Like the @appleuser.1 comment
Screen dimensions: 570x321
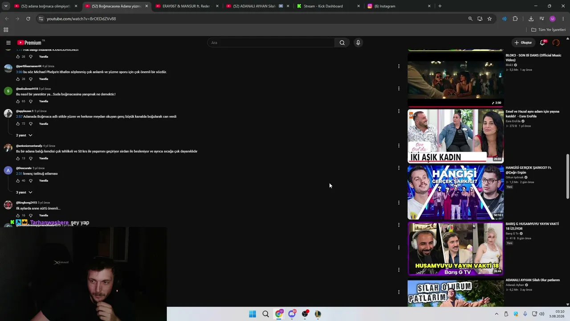(18, 123)
